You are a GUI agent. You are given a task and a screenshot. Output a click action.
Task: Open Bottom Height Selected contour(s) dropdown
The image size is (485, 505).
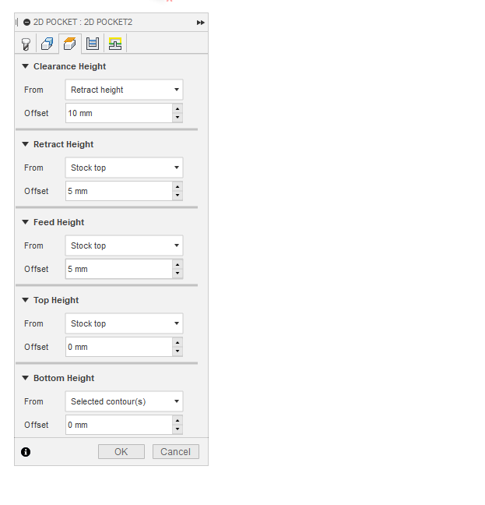[124, 401]
